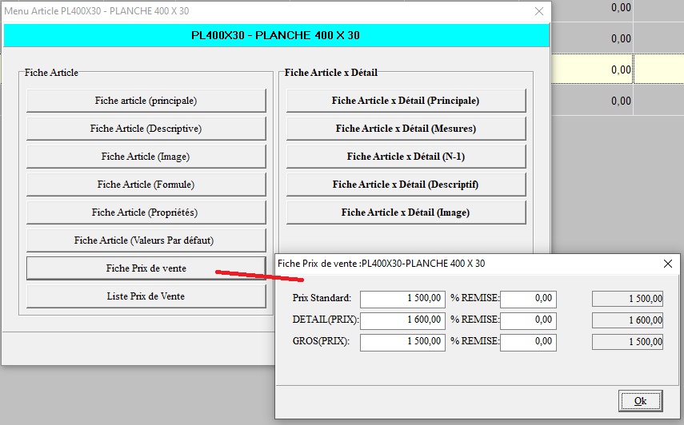Open Fiche Article x Détail (Mesures)
The image size is (684, 425).
406,129
